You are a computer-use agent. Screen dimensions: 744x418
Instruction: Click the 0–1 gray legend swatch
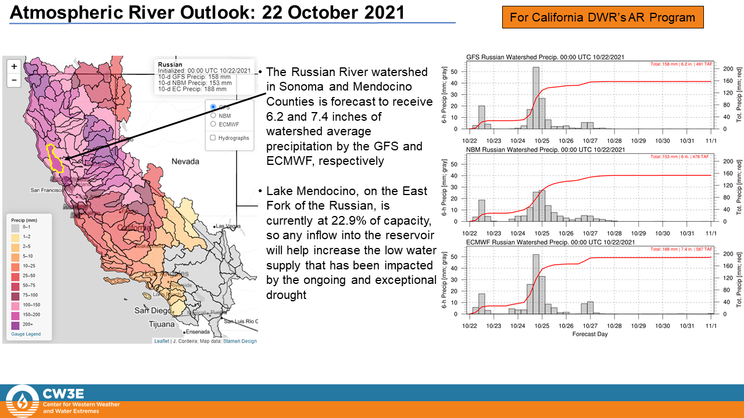click(x=15, y=228)
